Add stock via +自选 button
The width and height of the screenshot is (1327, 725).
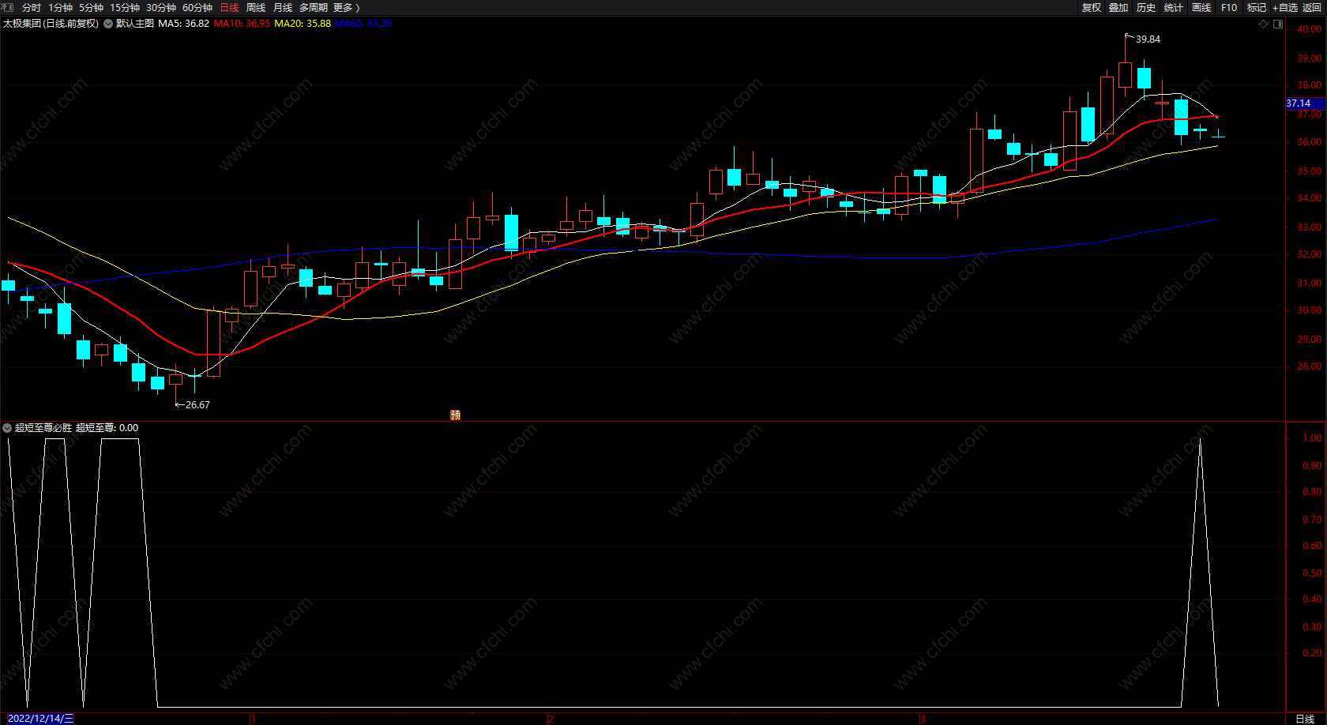[1285, 7]
